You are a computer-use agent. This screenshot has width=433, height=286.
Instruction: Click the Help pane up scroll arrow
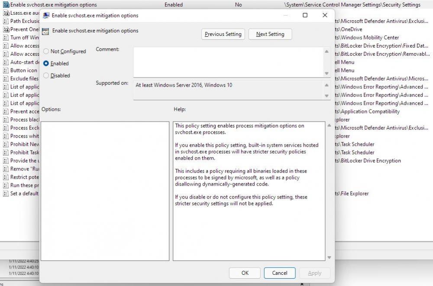329,126
